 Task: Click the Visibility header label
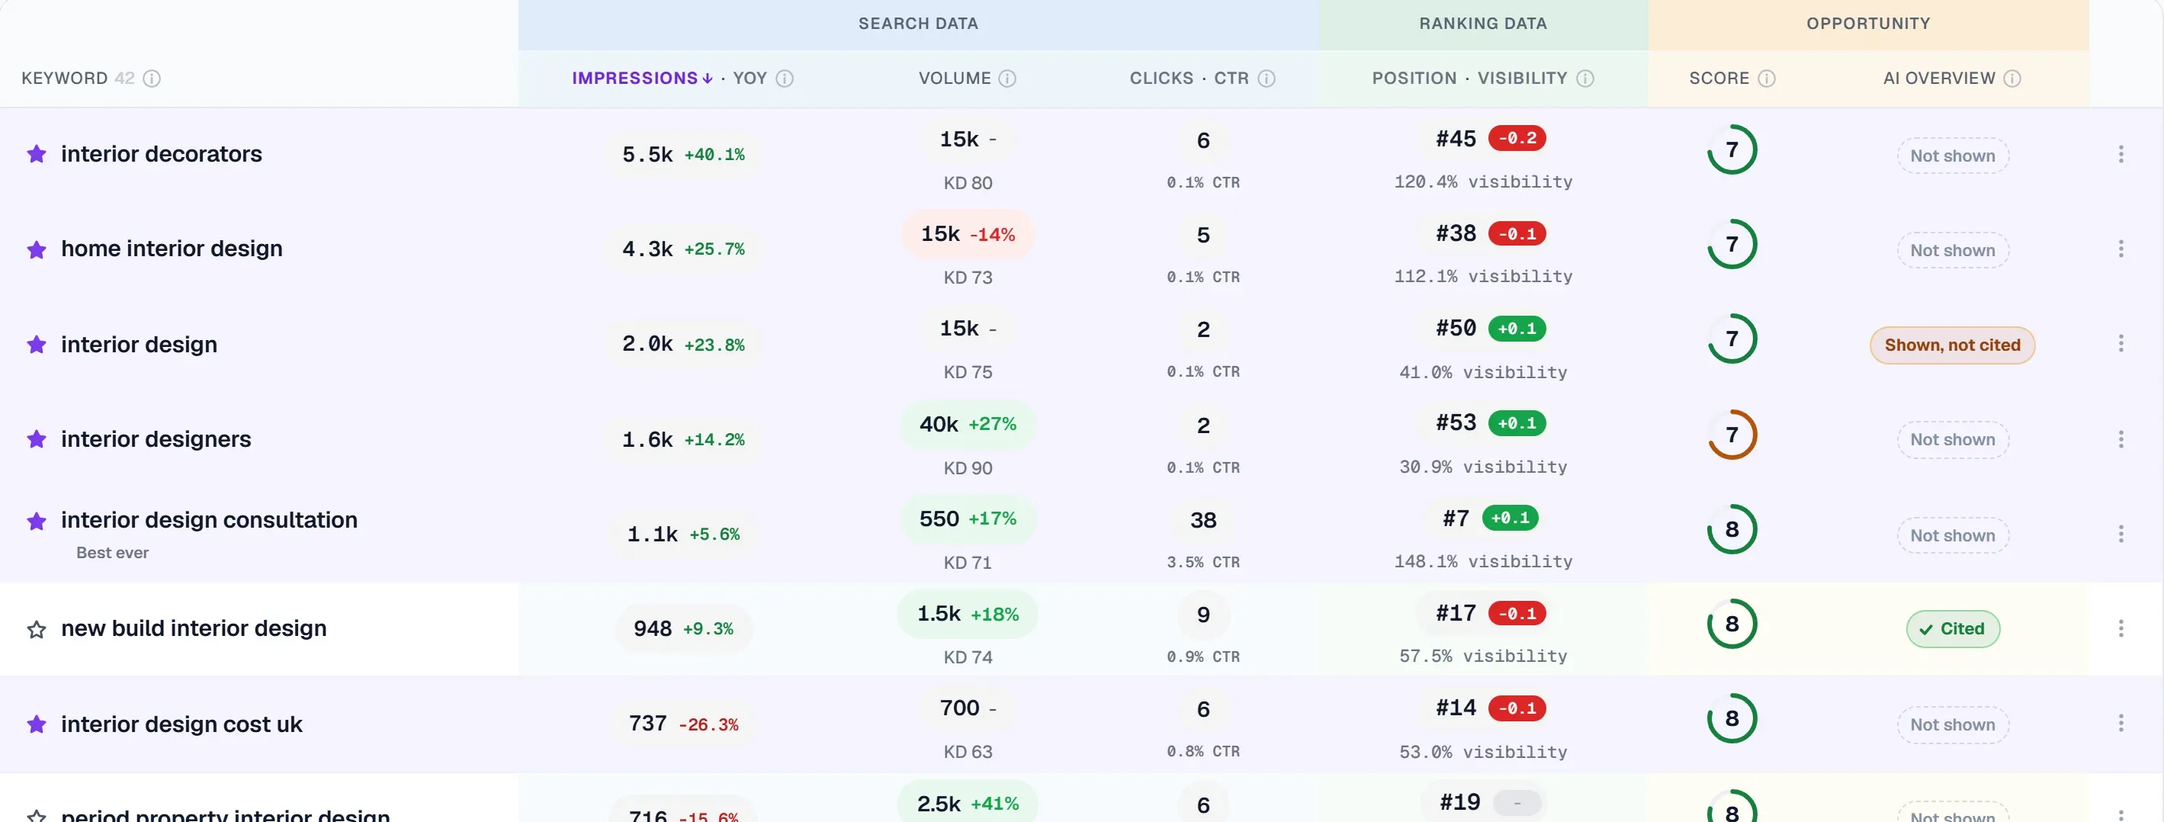point(1522,79)
